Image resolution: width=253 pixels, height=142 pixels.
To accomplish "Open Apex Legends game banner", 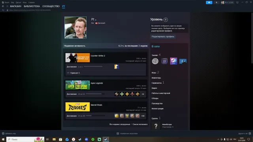I will click(77, 85).
